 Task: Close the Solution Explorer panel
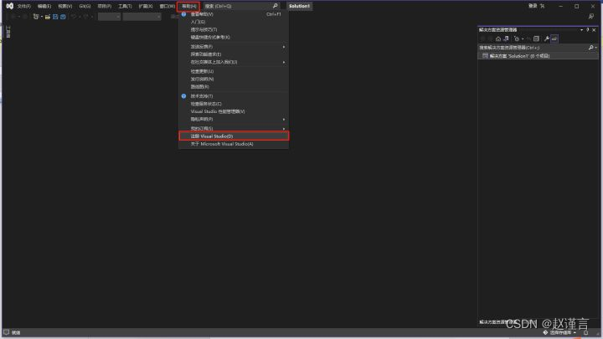[594, 29]
